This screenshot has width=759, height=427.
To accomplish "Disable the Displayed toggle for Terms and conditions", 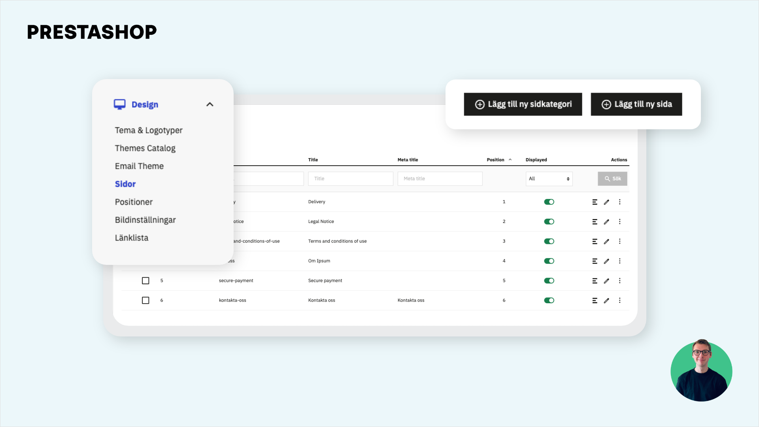I will click(x=549, y=242).
